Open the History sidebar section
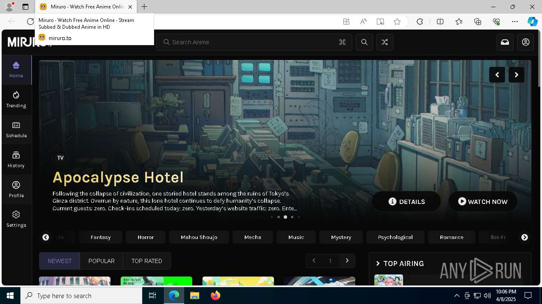This screenshot has height=304, width=542. coord(16,160)
